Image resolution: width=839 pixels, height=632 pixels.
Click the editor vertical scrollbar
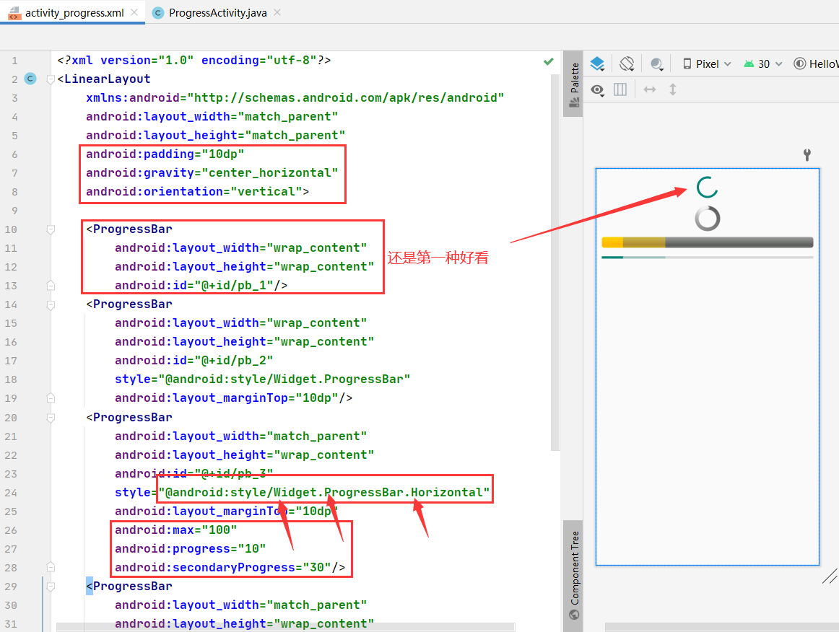pos(555,262)
